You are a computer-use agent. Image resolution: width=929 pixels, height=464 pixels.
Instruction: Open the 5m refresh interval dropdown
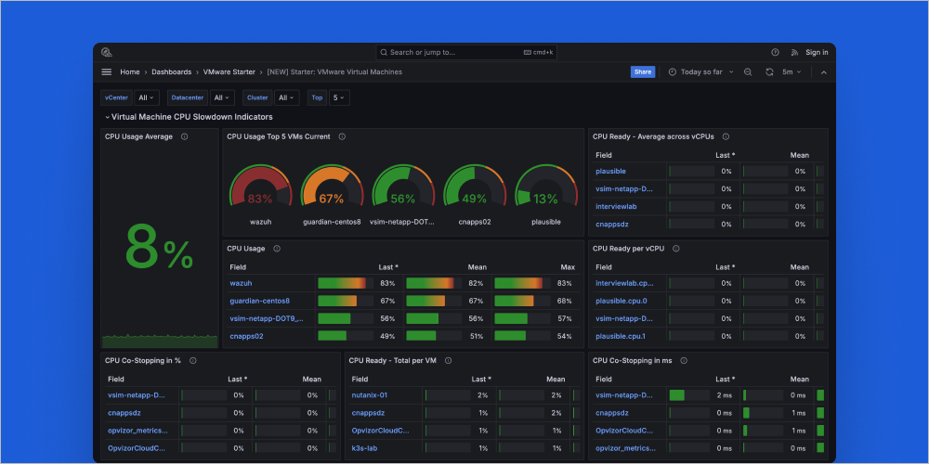click(792, 71)
